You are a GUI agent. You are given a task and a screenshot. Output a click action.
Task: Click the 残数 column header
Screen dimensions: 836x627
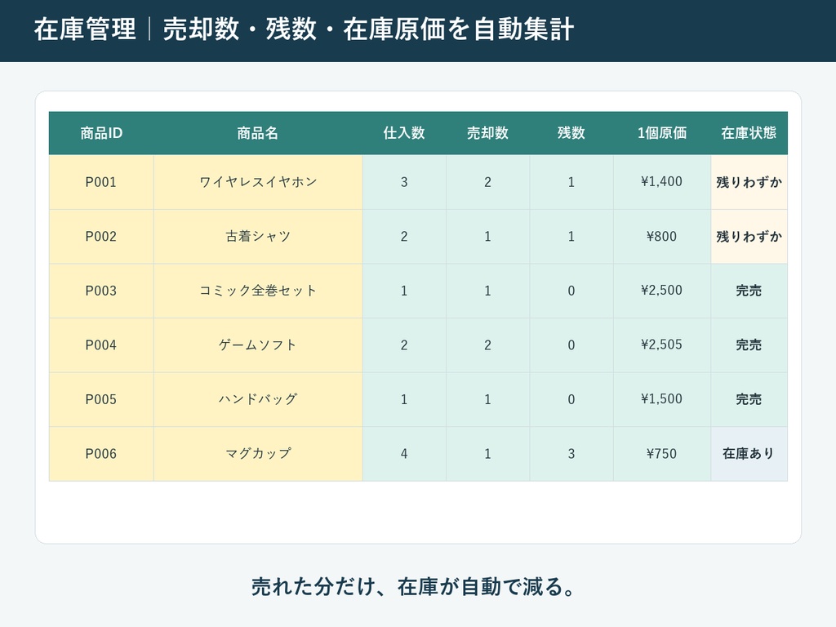coord(571,133)
